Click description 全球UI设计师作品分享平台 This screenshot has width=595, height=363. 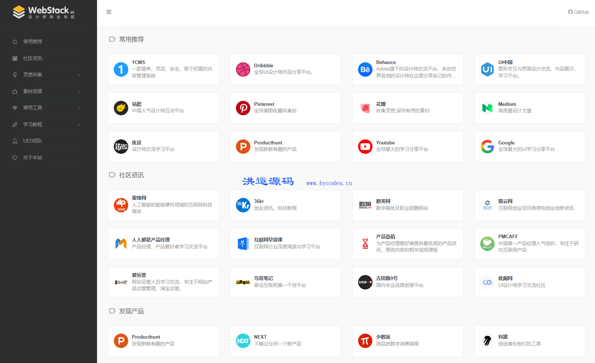[284, 72]
